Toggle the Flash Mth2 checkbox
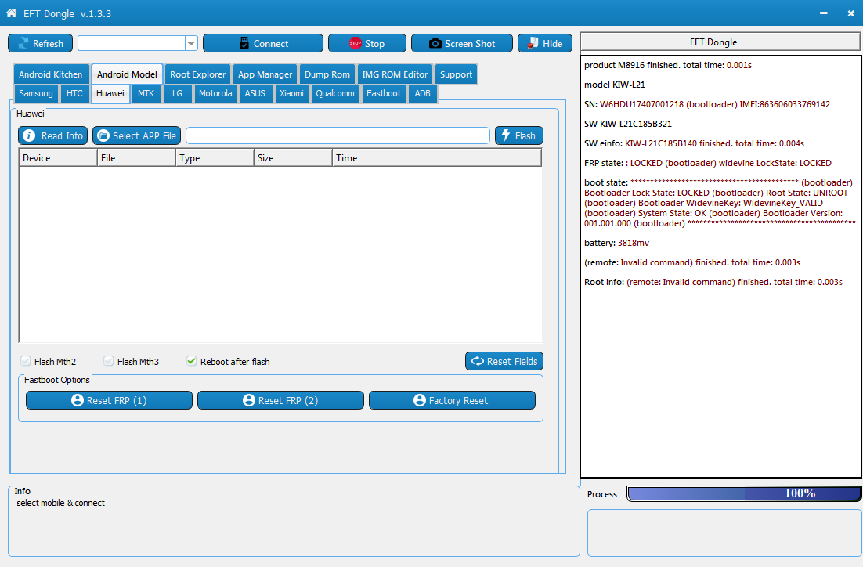 pyautogui.click(x=25, y=361)
